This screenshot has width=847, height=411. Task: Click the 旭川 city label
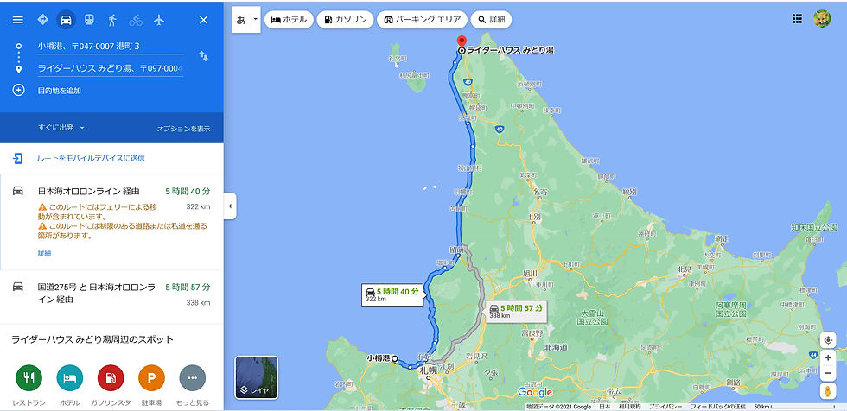point(531,273)
